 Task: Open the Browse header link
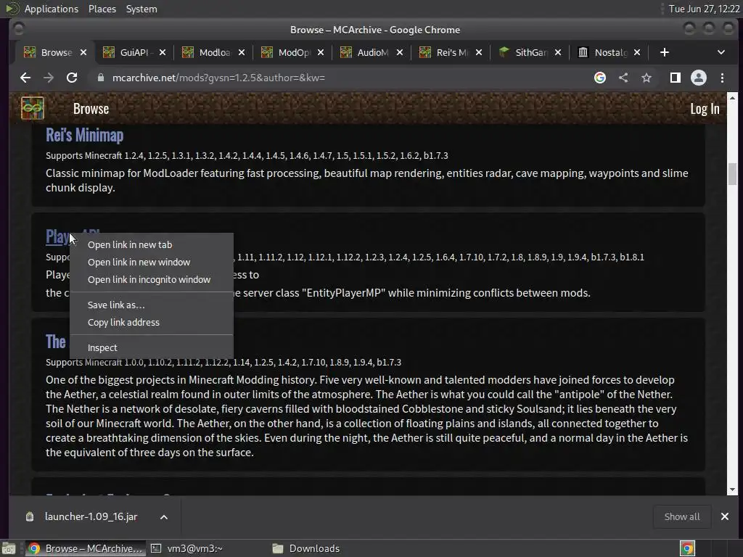click(91, 109)
